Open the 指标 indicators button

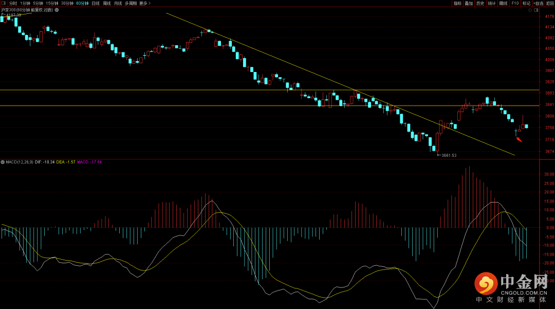click(457, 3)
